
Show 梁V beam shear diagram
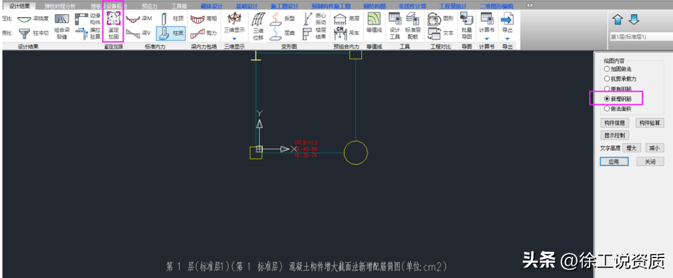(x=139, y=32)
